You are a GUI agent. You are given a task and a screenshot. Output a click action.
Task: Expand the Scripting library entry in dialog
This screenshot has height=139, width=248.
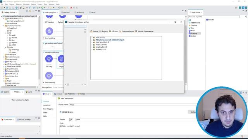click(x=92, y=47)
